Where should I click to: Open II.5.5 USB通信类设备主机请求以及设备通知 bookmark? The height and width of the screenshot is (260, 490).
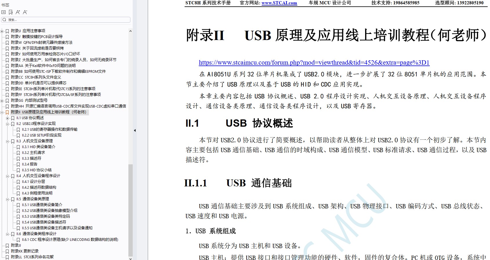pos(57,228)
